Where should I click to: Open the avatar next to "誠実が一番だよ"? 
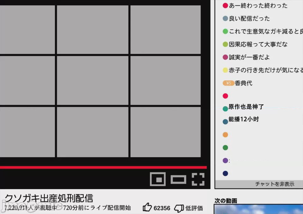coord(225,57)
